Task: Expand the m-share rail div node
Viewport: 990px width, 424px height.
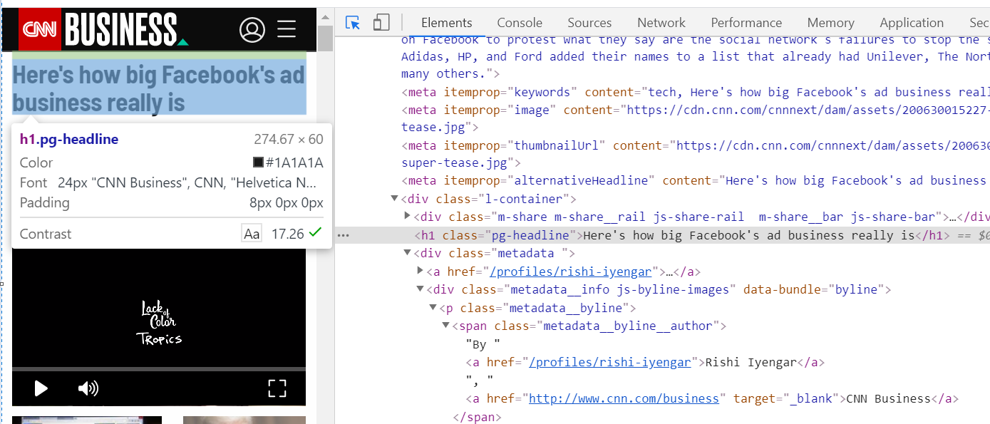Action: [x=407, y=217]
